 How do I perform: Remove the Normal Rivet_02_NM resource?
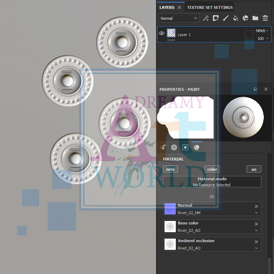pyautogui.click(x=256, y=206)
